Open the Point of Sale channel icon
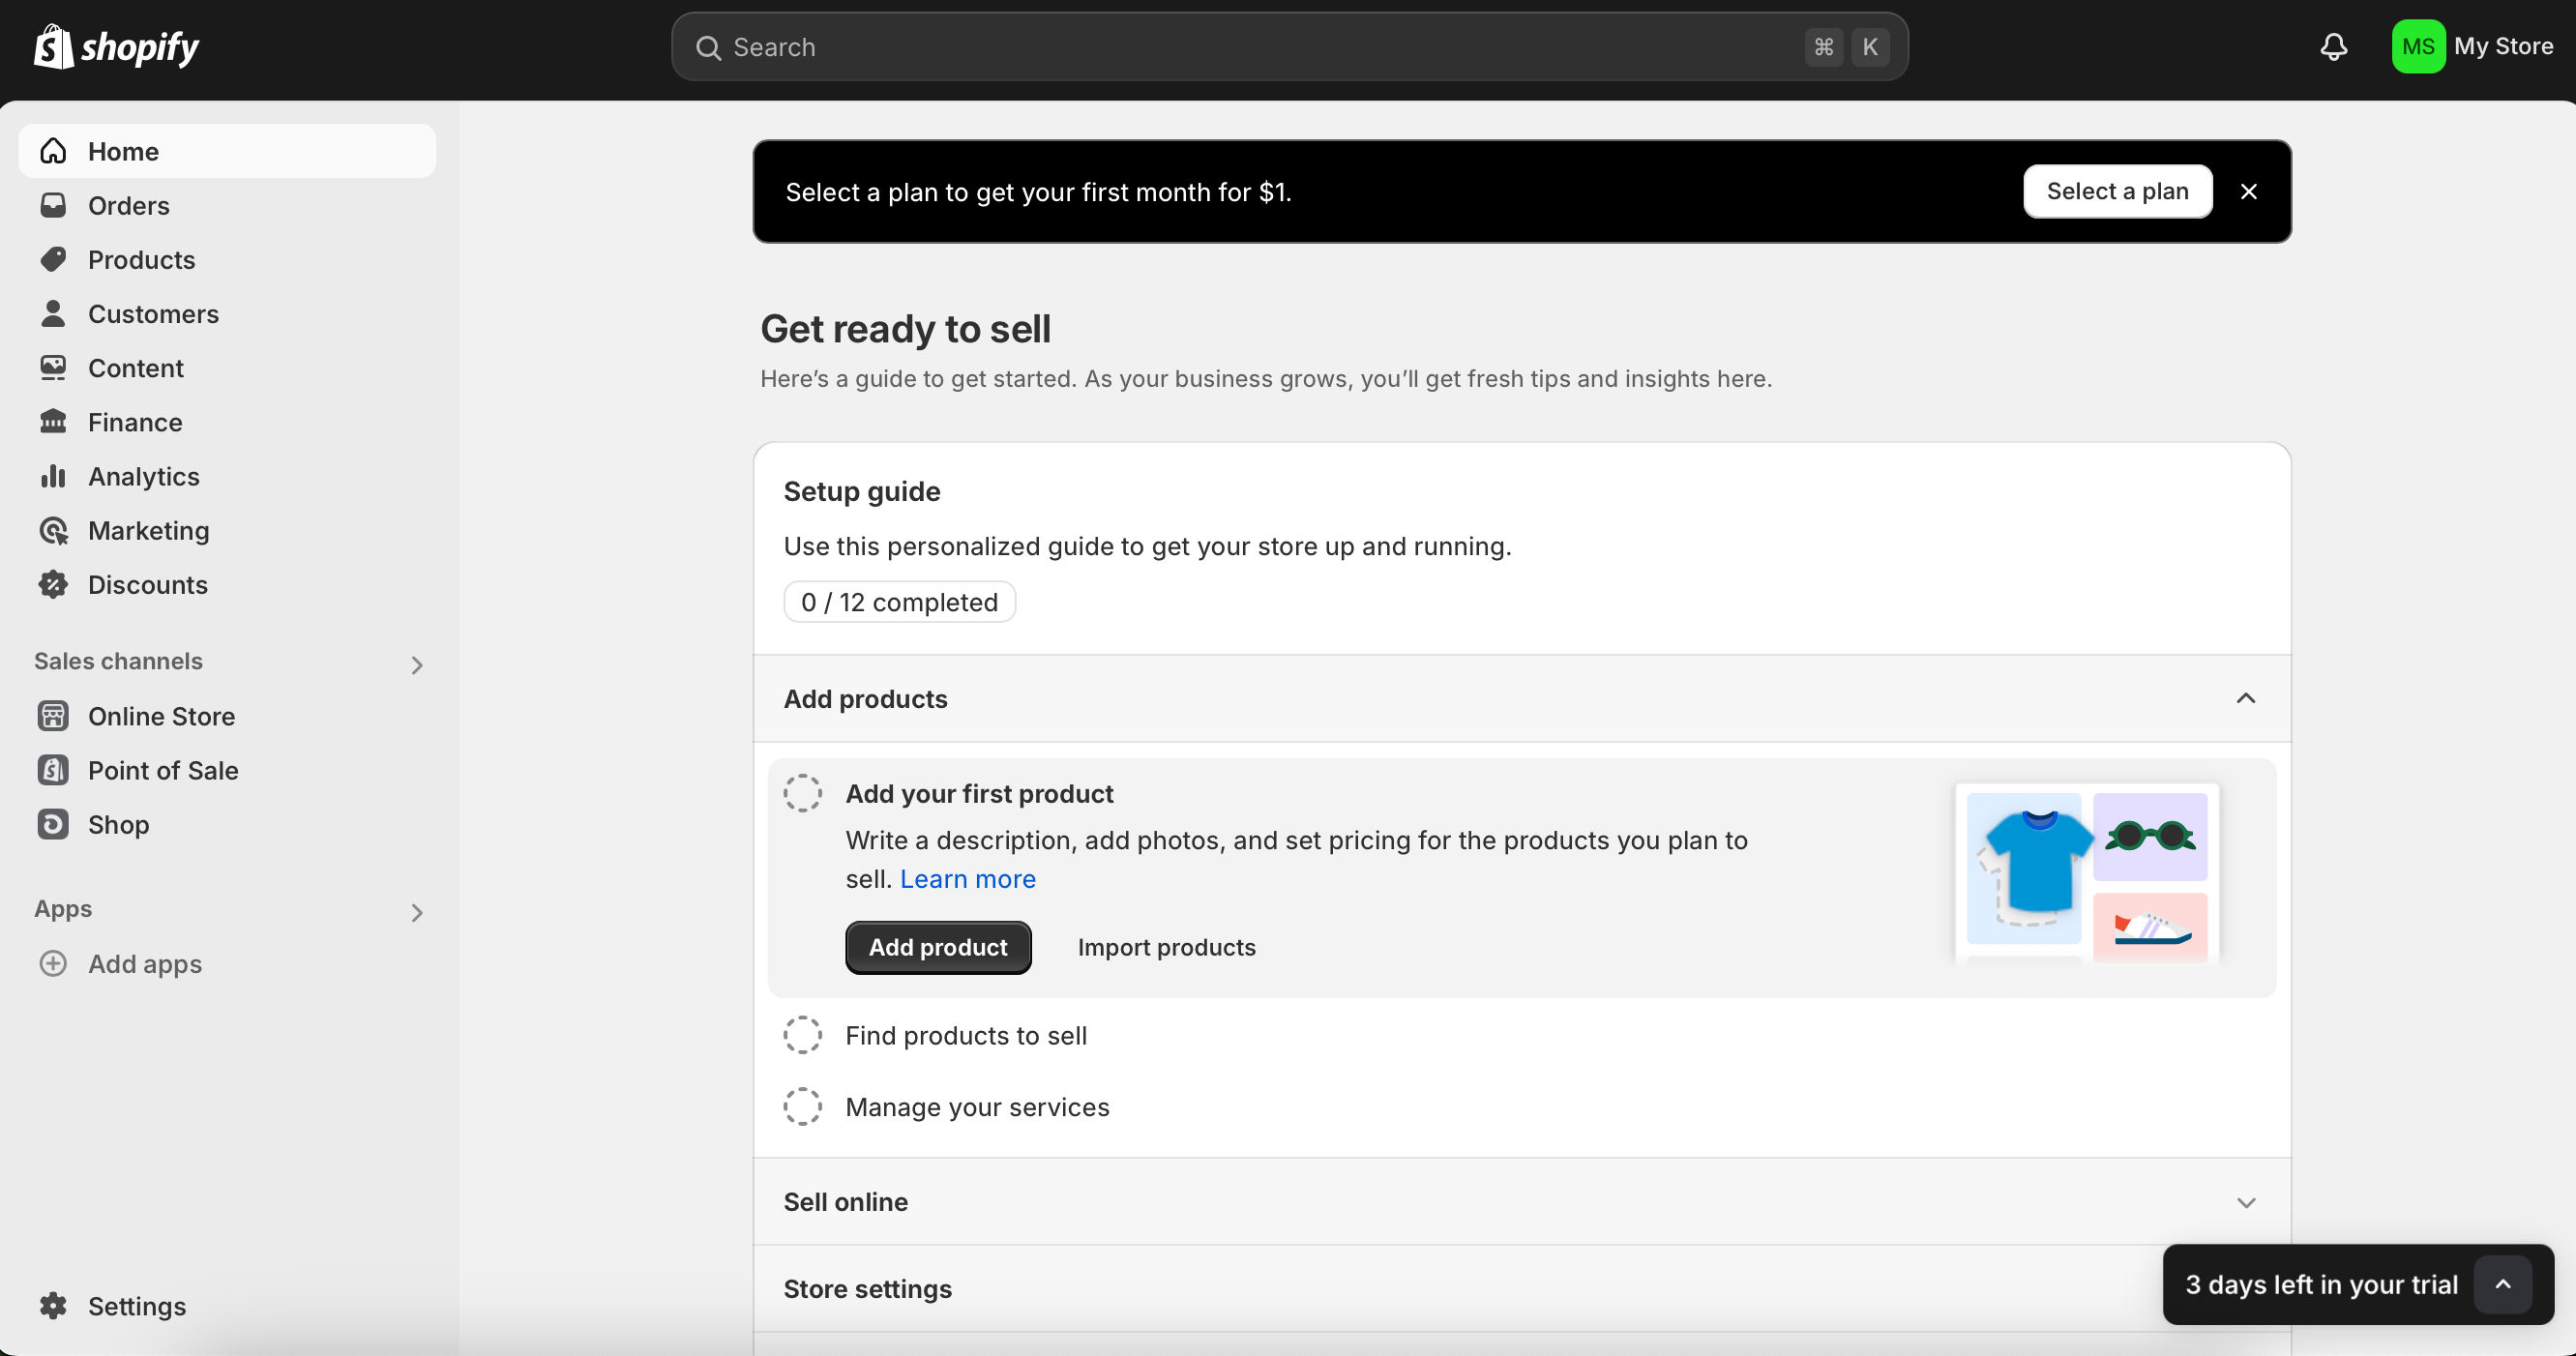Viewport: 2576px width, 1356px height. [x=53, y=770]
